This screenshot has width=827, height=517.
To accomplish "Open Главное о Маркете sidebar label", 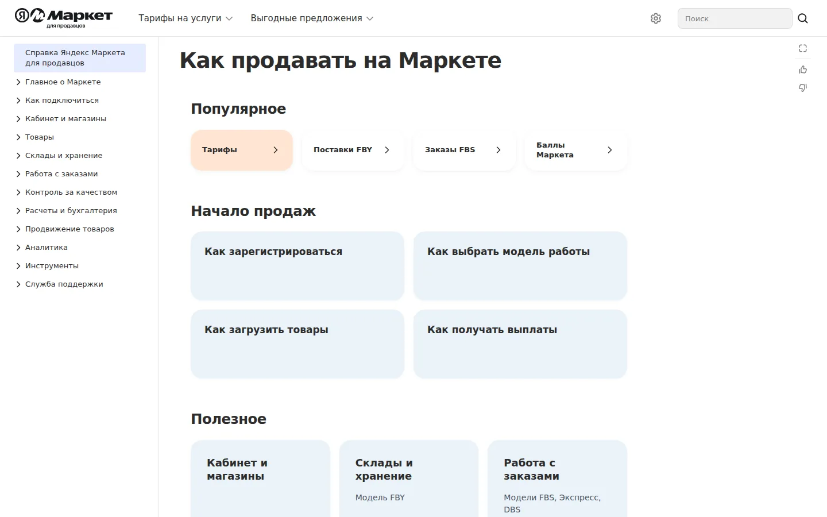I will [63, 82].
